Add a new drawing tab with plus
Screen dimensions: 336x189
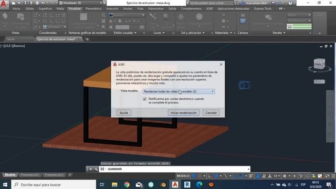point(87,39)
